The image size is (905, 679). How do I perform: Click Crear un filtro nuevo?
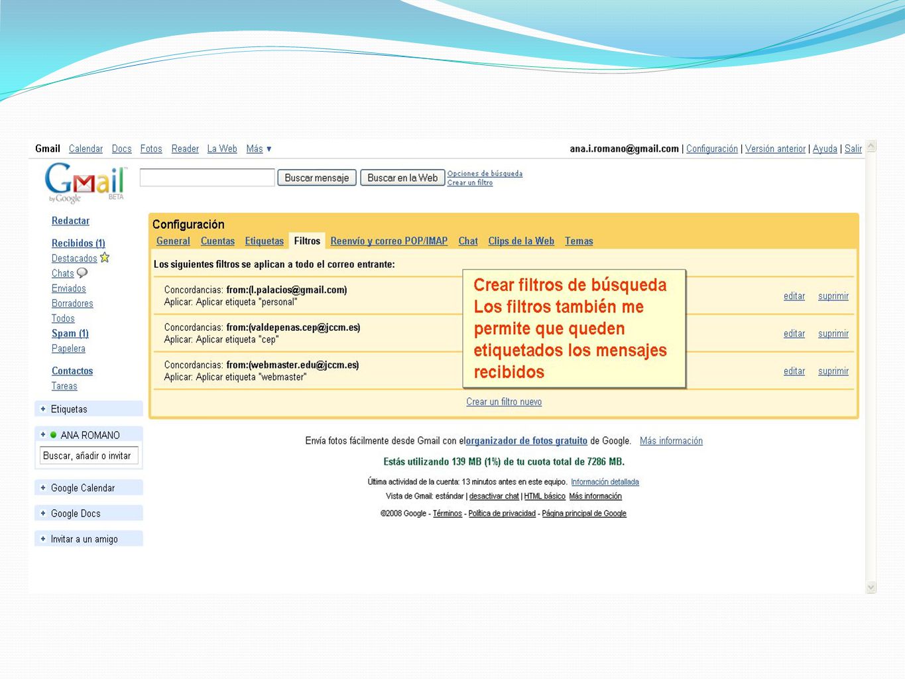[x=504, y=402]
